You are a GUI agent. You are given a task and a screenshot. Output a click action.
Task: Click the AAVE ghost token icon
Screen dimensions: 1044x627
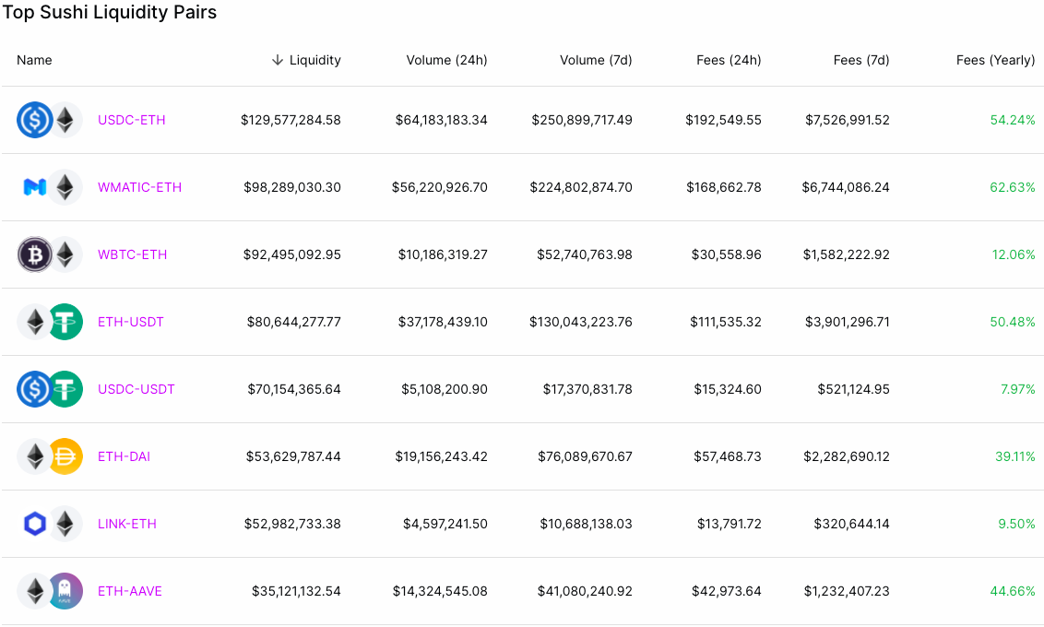pos(65,590)
